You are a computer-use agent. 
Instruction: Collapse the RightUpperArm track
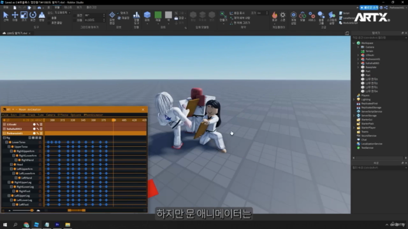pos(11,151)
